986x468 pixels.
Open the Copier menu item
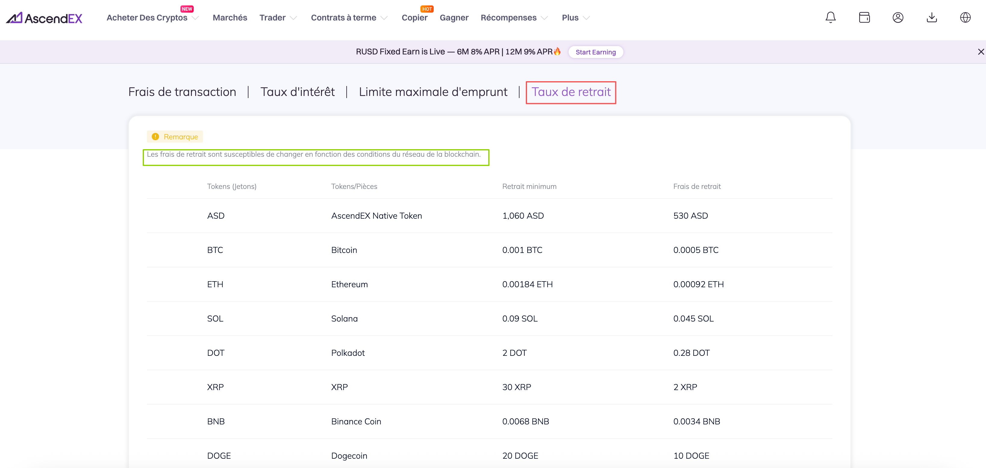click(x=414, y=18)
